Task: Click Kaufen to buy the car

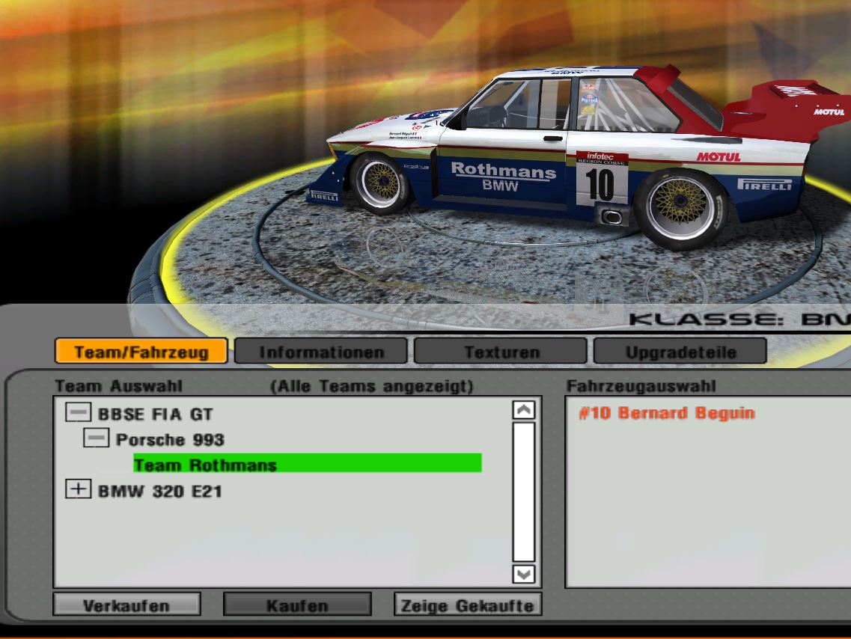Action: (297, 605)
